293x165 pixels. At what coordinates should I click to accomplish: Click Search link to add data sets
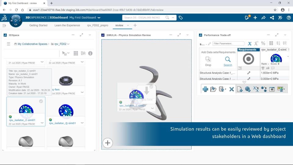(x=228, y=65)
